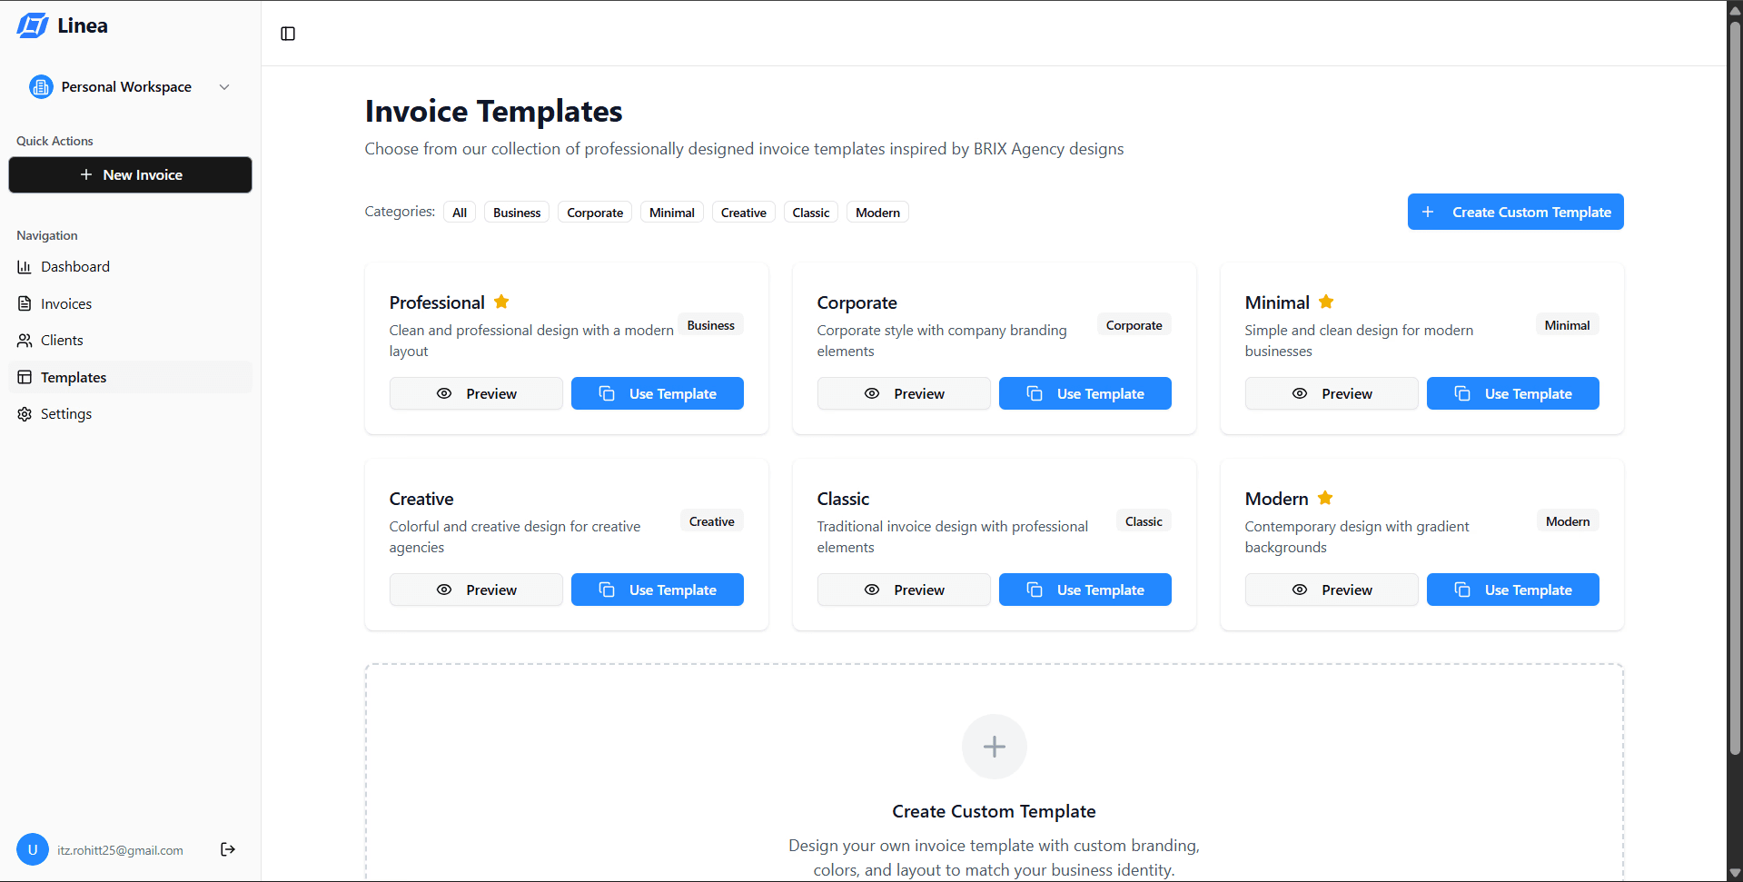Click the New Invoice button

(130, 174)
